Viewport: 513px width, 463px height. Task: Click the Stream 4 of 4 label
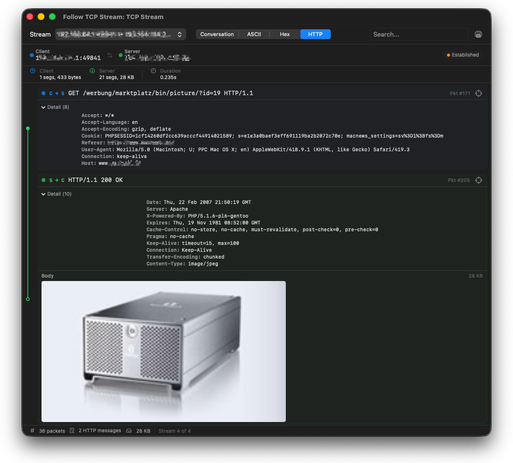coord(175,431)
